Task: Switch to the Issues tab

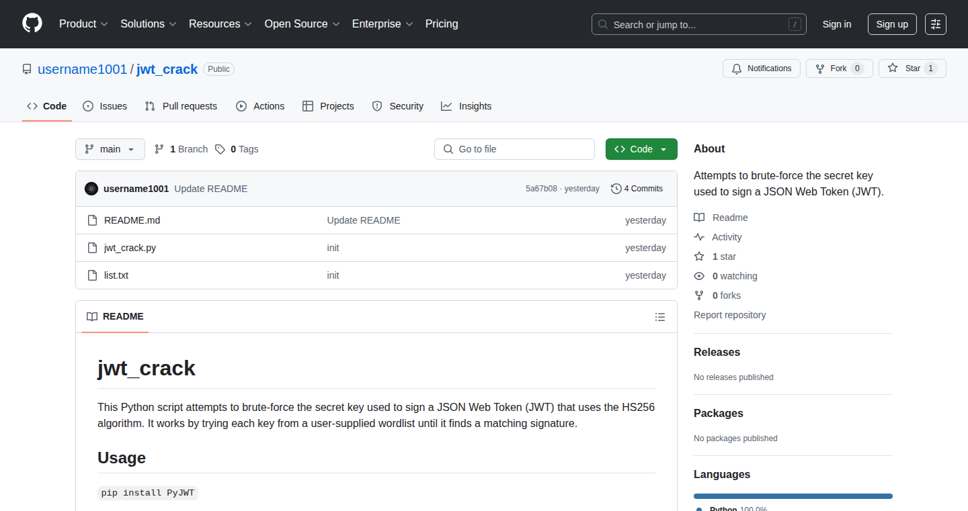Action: tap(105, 106)
